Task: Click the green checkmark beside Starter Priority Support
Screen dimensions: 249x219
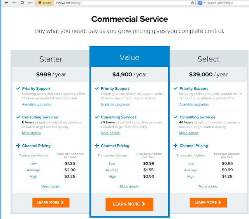Action: [18, 89]
